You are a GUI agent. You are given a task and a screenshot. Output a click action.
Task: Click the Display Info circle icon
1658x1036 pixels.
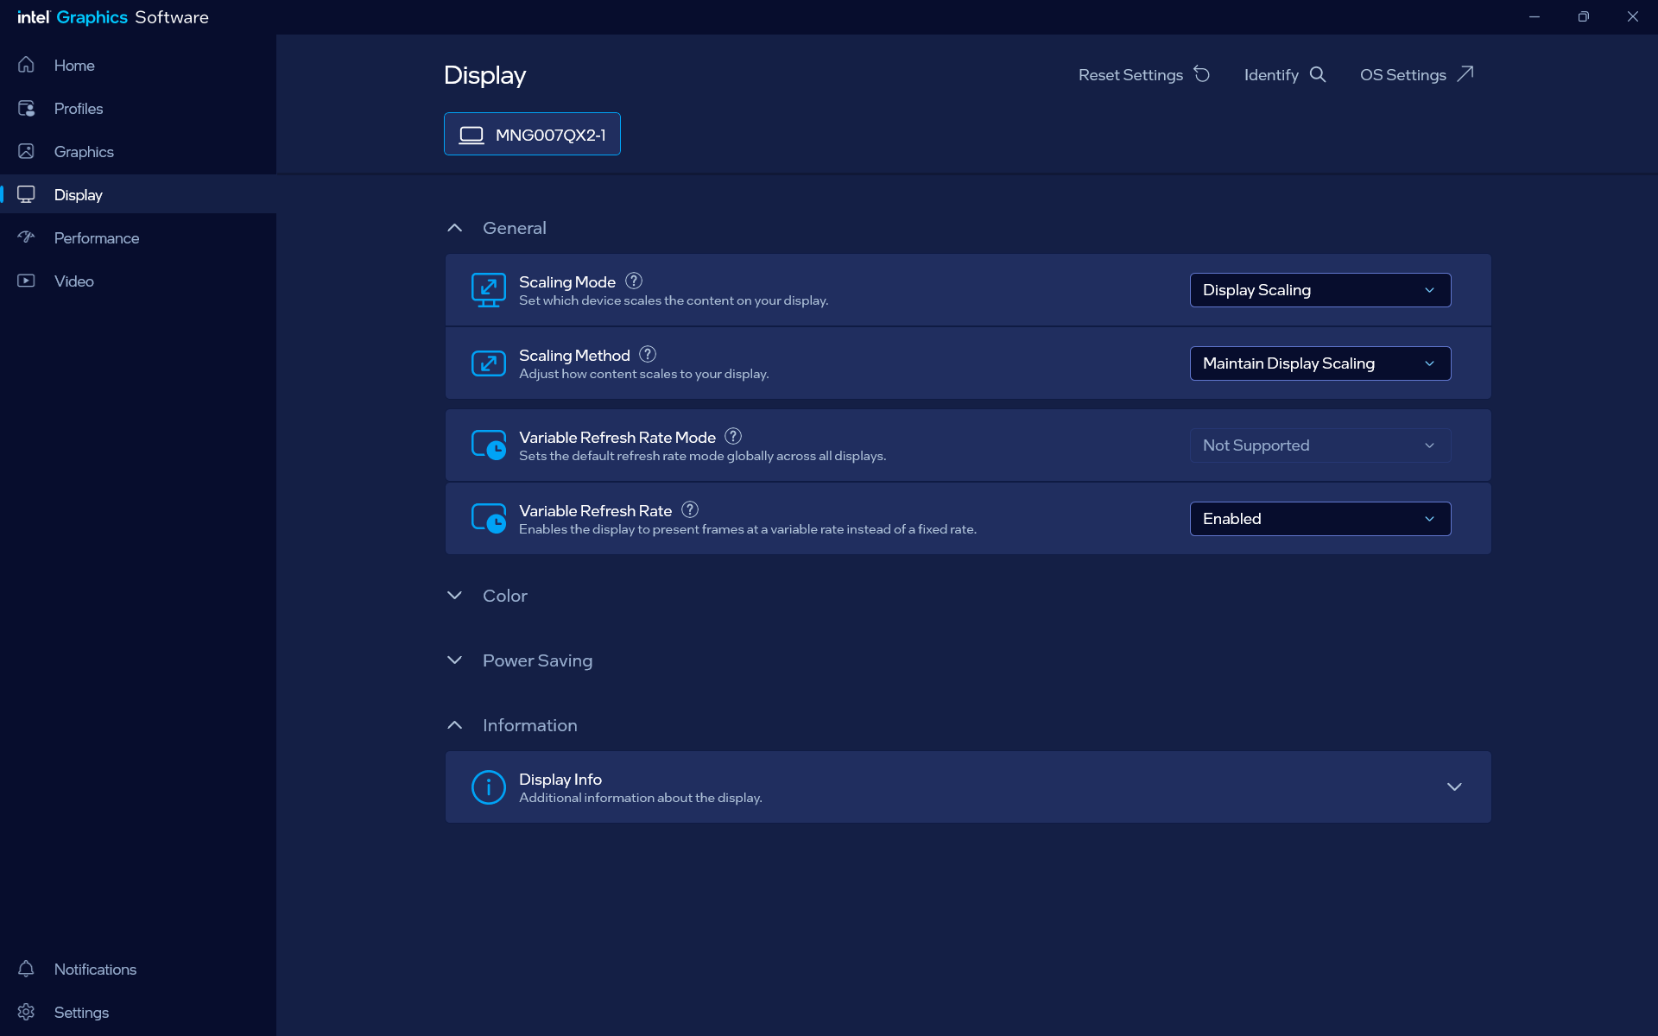click(x=489, y=787)
